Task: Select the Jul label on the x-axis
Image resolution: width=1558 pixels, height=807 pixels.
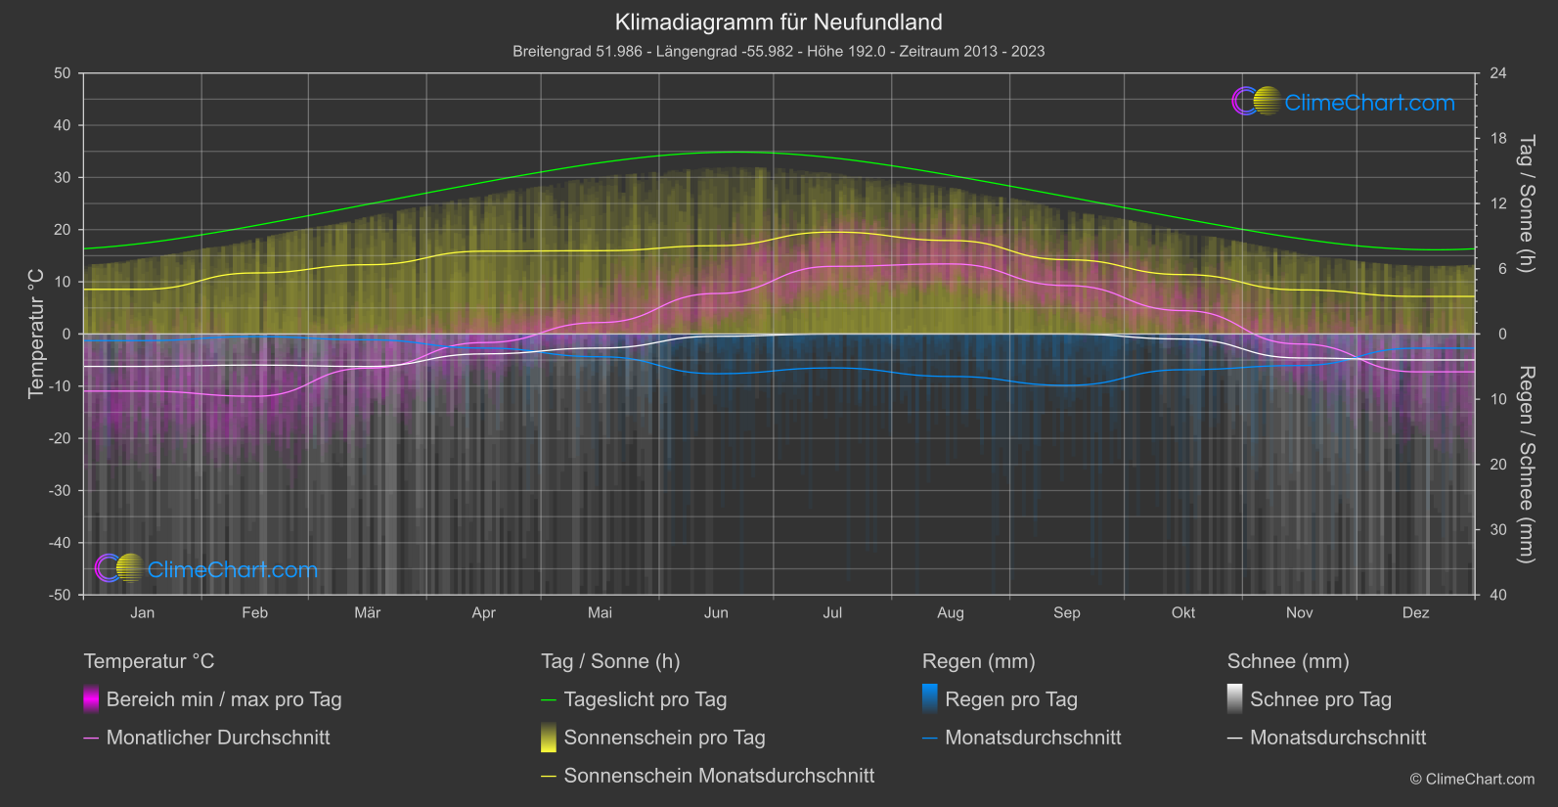Action: point(832,612)
